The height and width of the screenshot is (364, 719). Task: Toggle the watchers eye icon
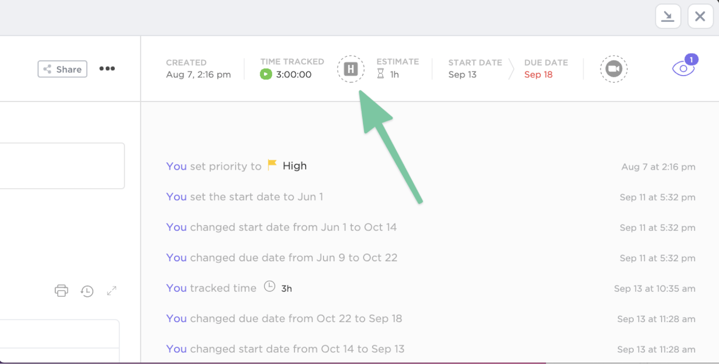pyautogui.click(x=683, y=69)
